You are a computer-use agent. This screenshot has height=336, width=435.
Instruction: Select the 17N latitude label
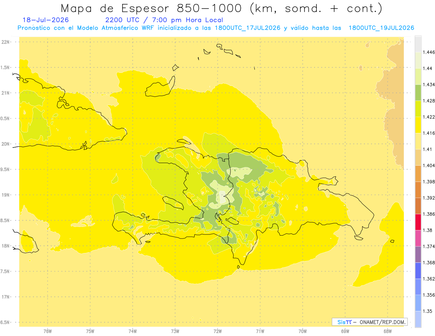5,297
